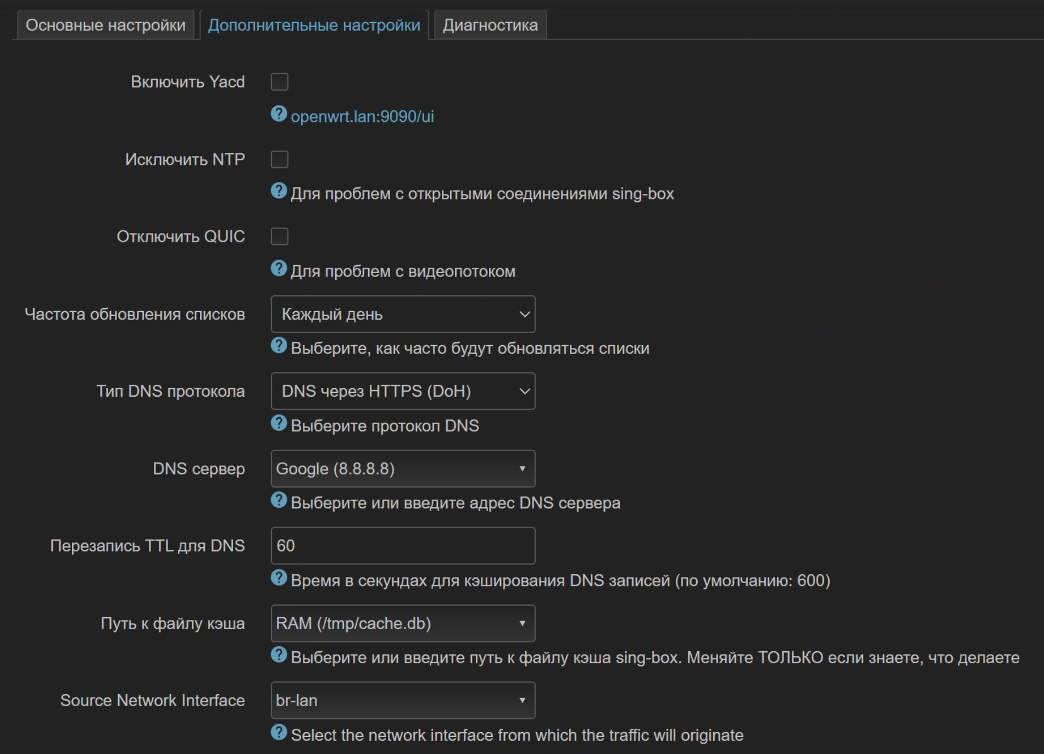Click help icon under Перезапись TTL field
The image size is (1044, 754).
pyautogui.click(x=279, y=578)
